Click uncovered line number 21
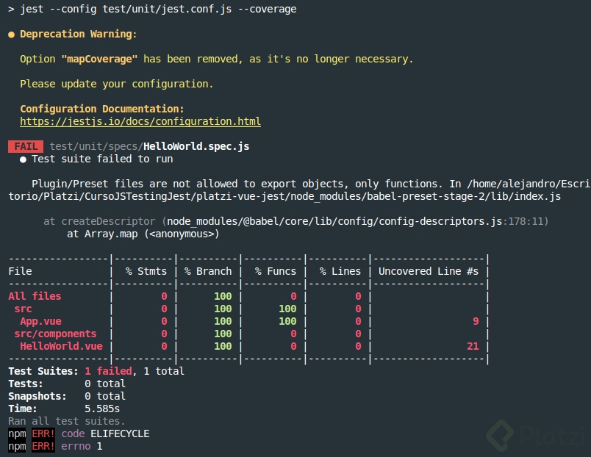This screenshot has height=457, width=591. tap(473, 346)
